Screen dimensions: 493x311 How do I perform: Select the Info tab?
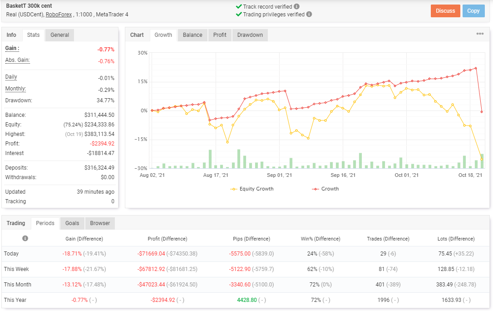pos(11,35)
